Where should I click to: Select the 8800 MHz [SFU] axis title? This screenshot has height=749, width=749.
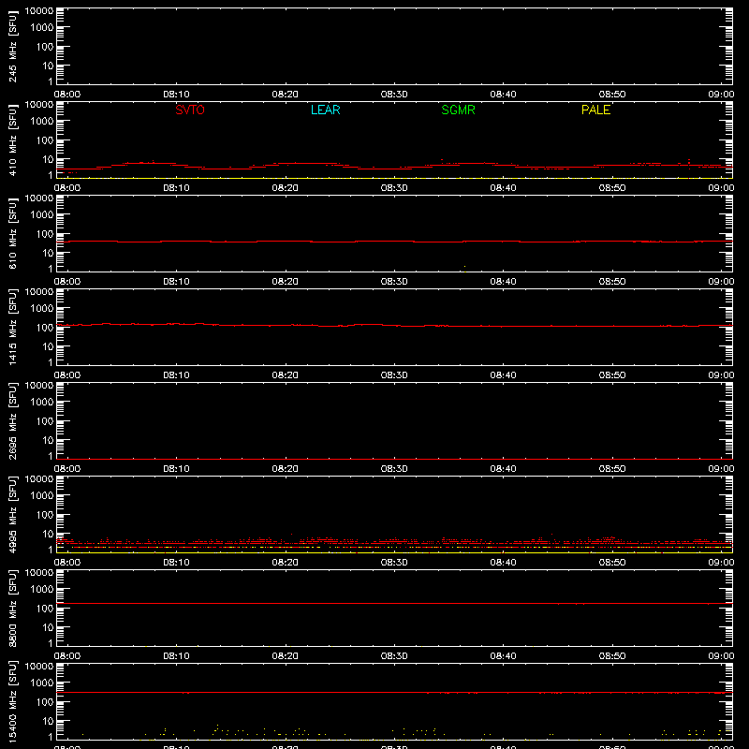(x=12, y=608)
